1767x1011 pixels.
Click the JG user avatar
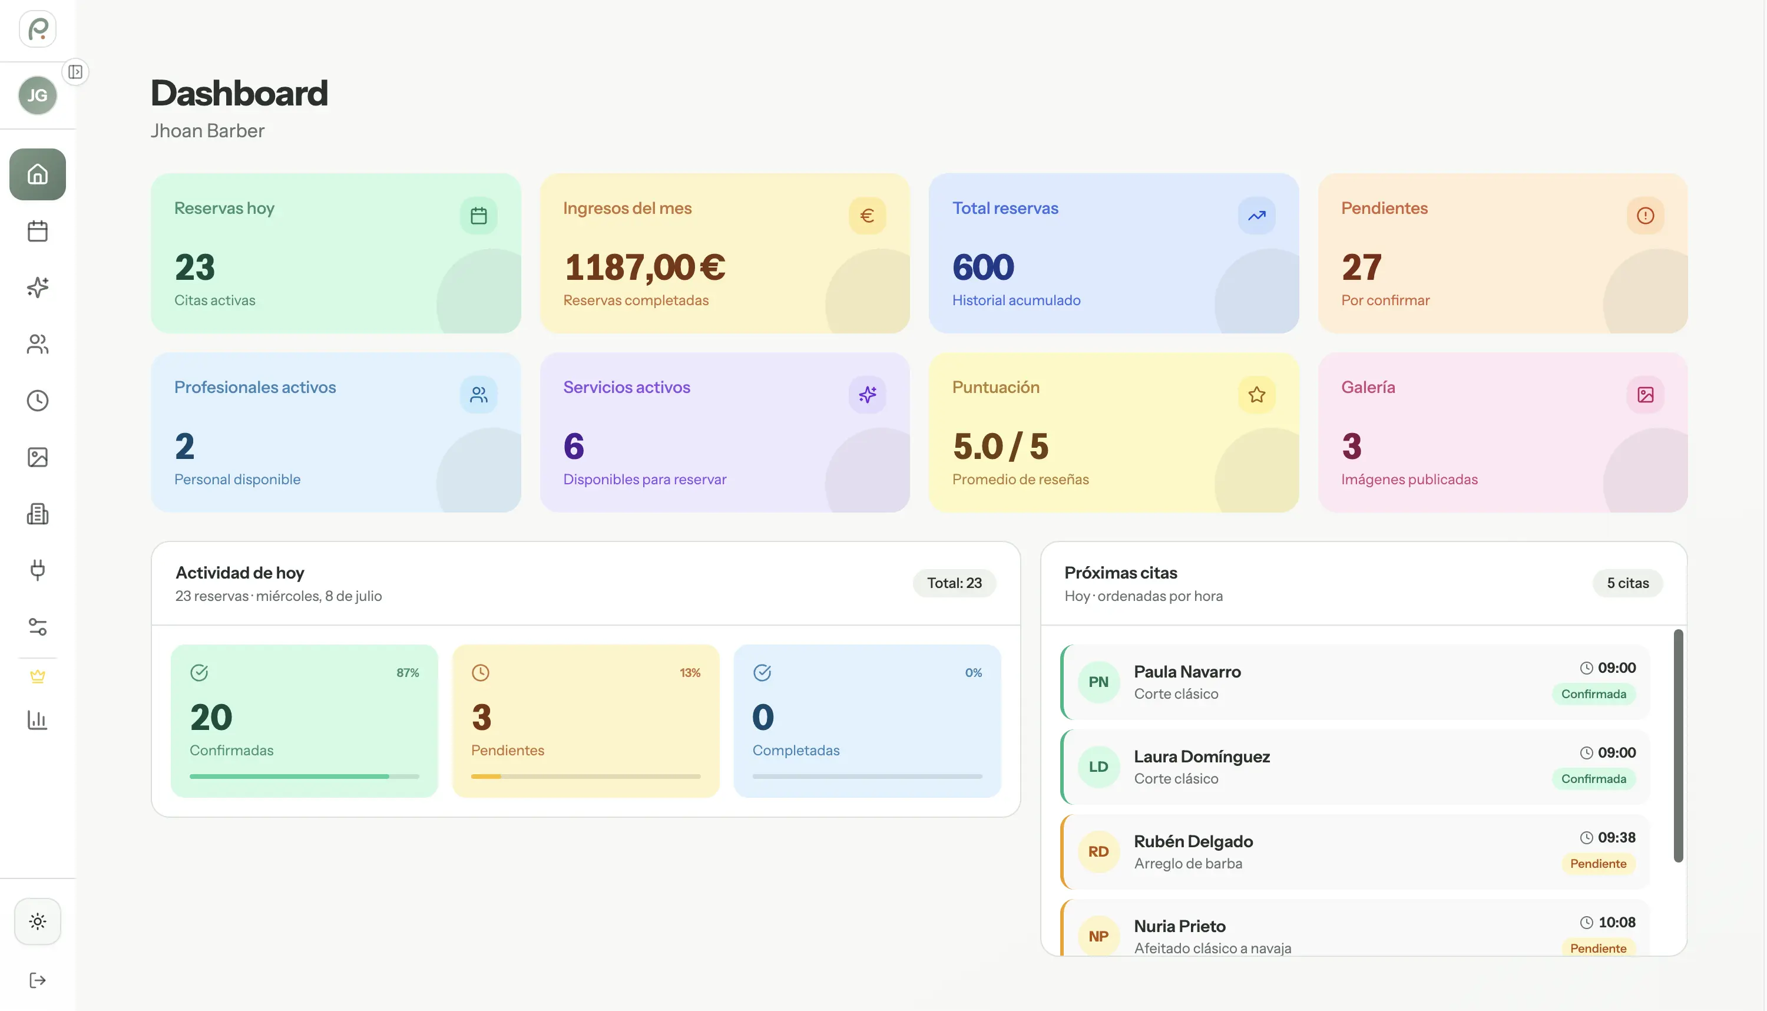click(38, 95)
